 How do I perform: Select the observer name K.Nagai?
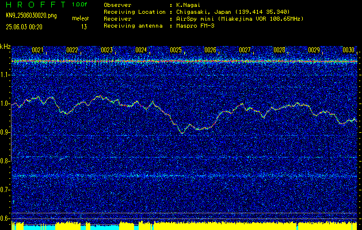click(x=187, y=5)
